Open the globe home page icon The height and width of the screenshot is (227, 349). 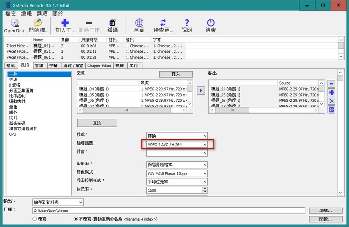click(x=139, y=23)
